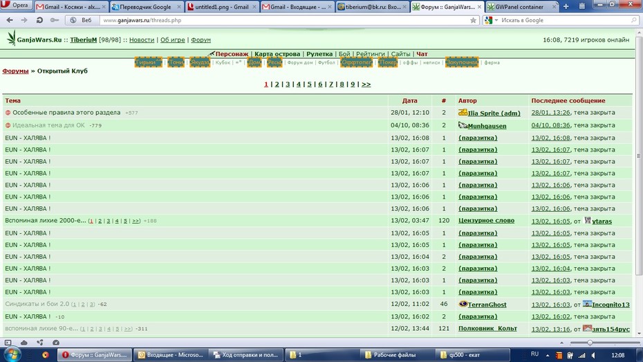Go to Форумы breadcrumb link
The width and height of the screenshot is (643, 362).
point(16,71)
